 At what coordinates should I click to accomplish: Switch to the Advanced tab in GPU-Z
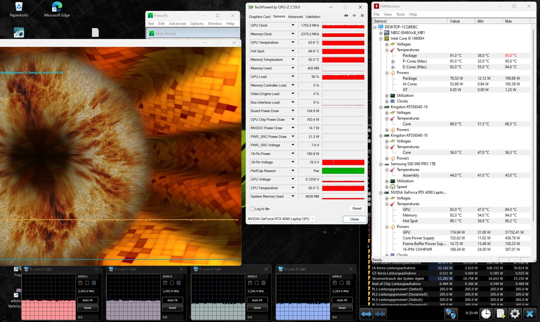click(x=295, y=17)
